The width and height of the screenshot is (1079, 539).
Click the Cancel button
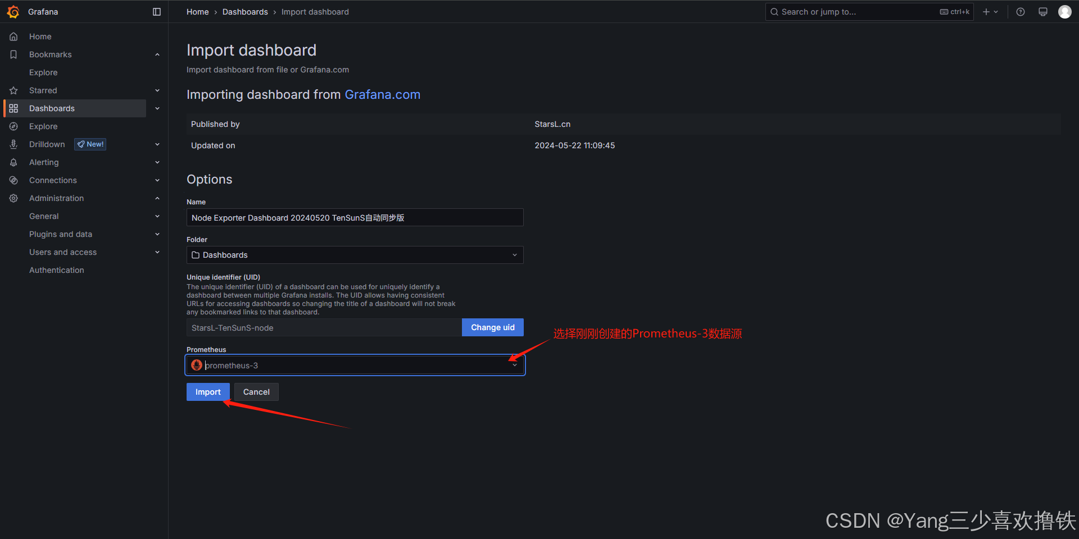point(256,392)
